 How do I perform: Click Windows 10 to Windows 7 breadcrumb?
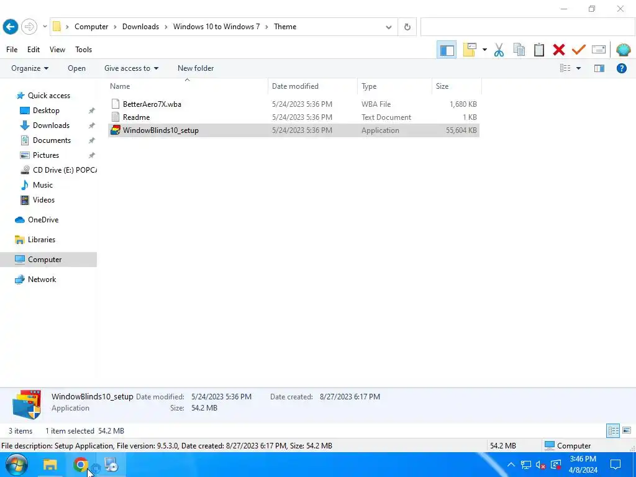point(216,27)
